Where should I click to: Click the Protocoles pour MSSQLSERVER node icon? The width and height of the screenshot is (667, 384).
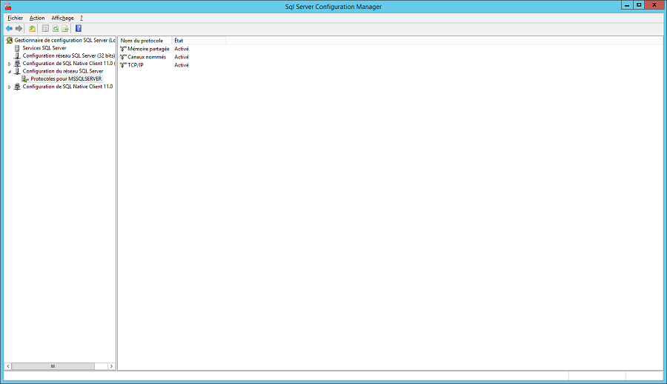[25, 79]
